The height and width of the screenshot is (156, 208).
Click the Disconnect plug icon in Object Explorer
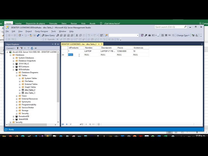[x=21, y=48]
